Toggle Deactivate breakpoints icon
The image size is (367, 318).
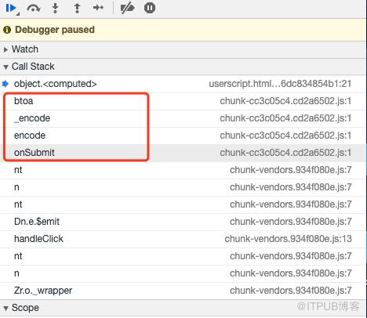(x=127, y=8)
